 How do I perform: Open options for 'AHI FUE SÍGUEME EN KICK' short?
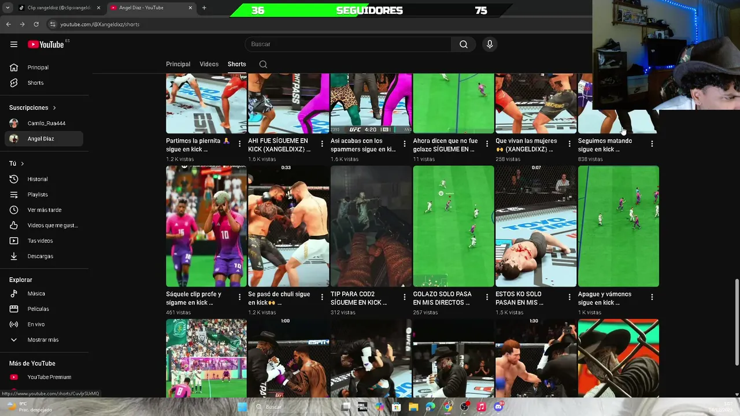[322, 144]
